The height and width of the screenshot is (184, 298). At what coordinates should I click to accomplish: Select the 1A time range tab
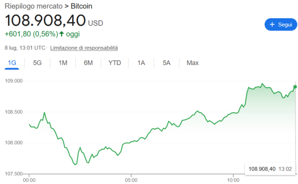141,63
